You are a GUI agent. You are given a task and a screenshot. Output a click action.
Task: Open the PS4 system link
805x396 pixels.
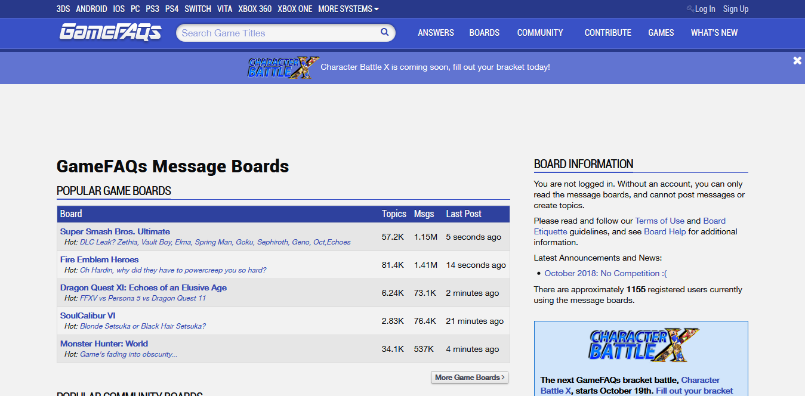click(172, 9)
